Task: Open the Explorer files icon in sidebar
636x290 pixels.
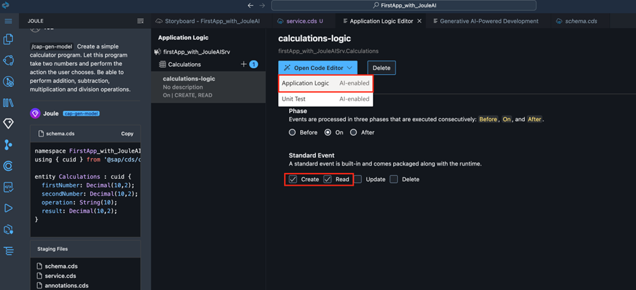Action: coord(8,40)
